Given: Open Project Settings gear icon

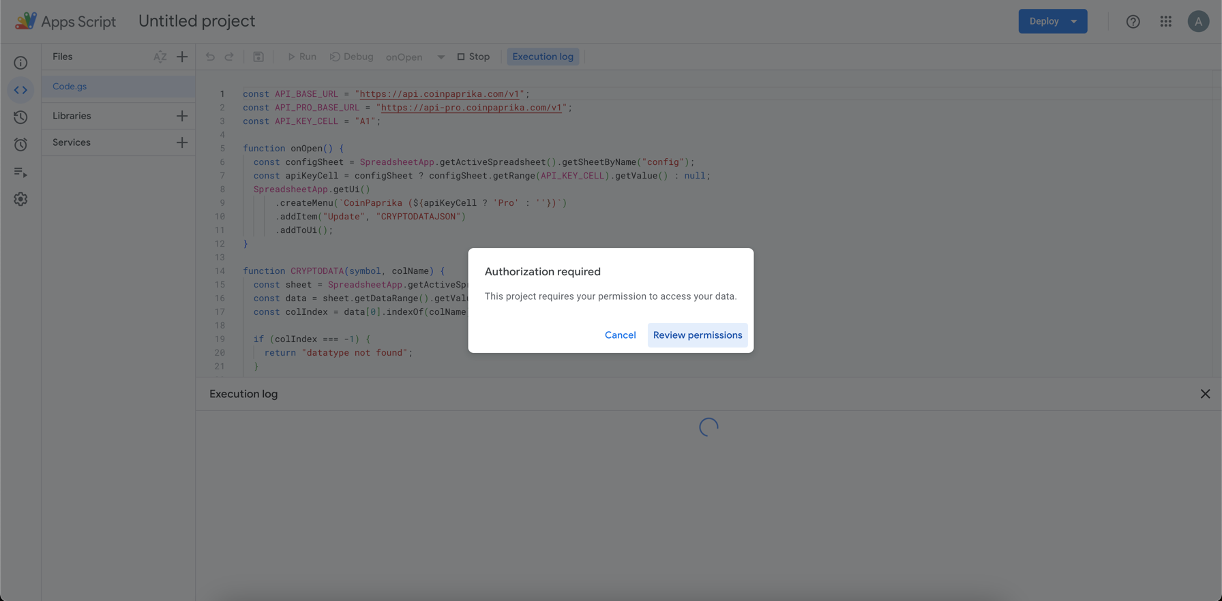Looking at the screenshot, I should click(x=20, y=199).
